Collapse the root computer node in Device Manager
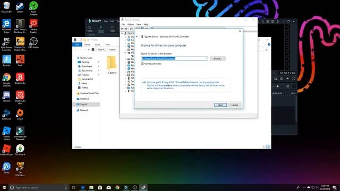 [122, 33]
